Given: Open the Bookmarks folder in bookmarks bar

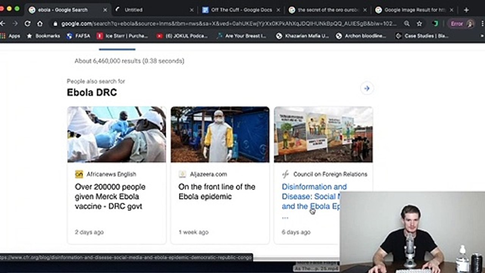Looking at the screenshot, I should [x=43, y=36].
